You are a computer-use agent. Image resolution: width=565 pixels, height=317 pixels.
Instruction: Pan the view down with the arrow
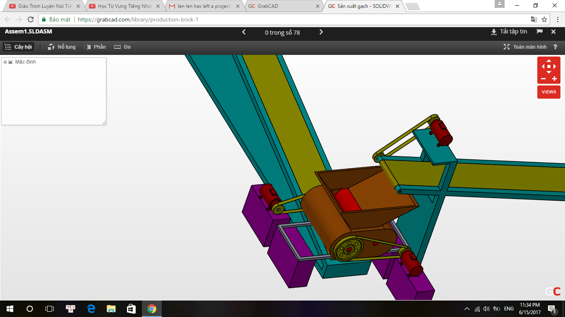pos(549,72)
